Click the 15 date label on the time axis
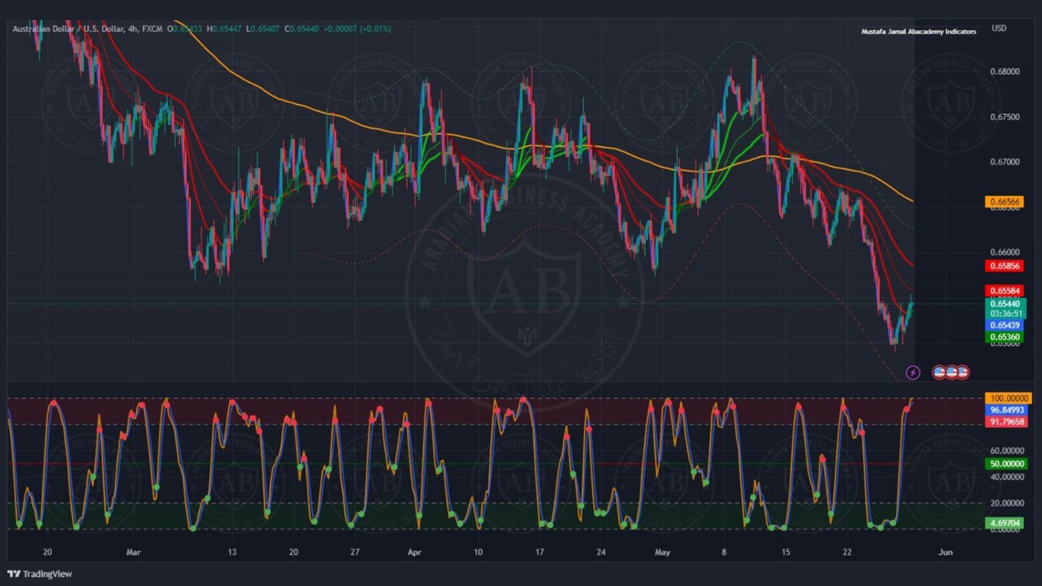The image size is (1042, 586). click(786, 553)
